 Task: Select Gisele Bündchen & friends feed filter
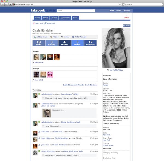73,85
